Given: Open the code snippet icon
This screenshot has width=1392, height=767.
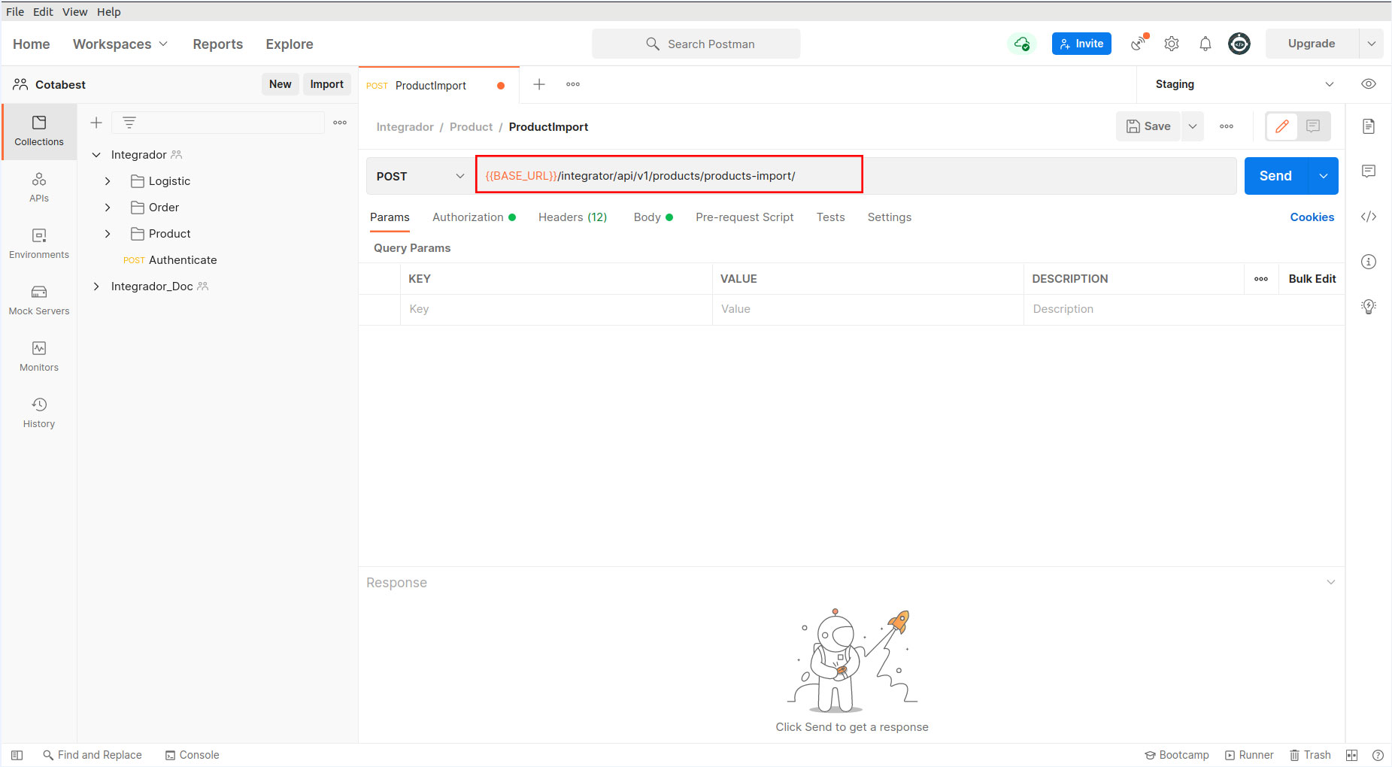Looking at the screenshot, I should click(1369, 217).
